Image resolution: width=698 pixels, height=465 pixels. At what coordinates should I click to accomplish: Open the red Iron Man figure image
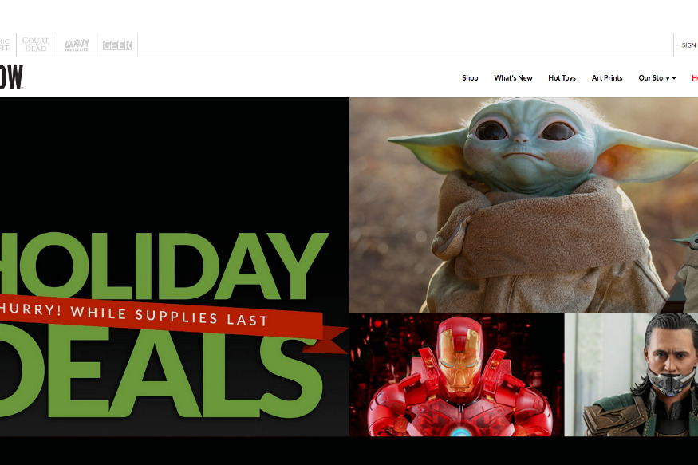pyautogui.click(x=457, y=375)
